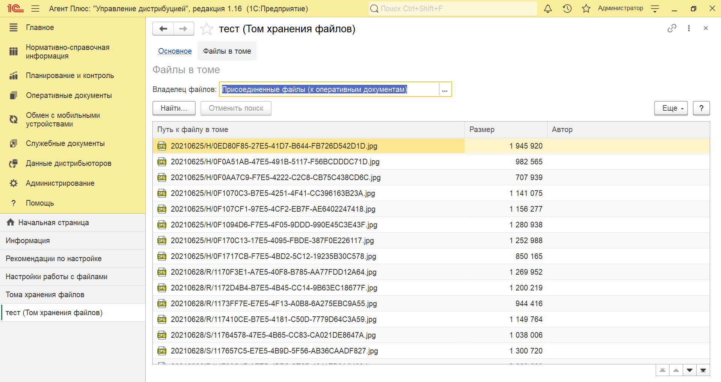Switch to the Основное tab
Viewport: 721px width, 382px height.
click(175, 51)
